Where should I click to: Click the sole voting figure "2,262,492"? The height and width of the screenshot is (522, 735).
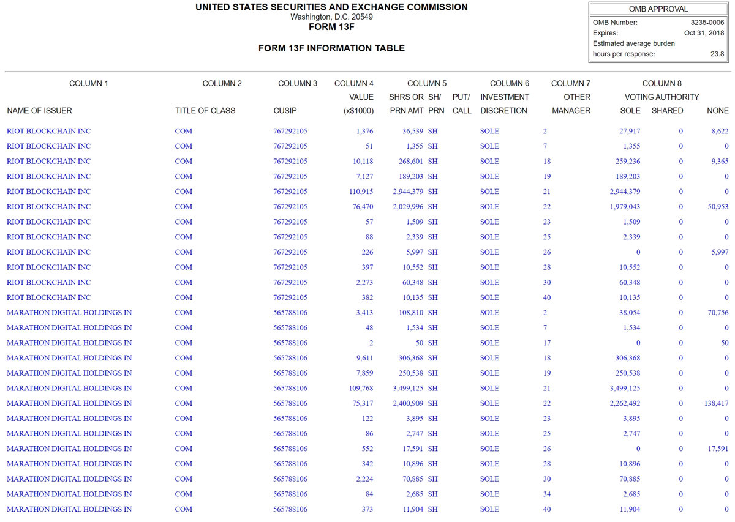[x=625, y=403]
